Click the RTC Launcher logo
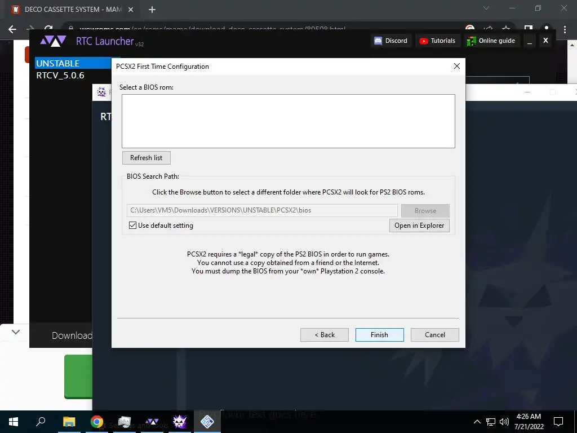 coord(54,41)
